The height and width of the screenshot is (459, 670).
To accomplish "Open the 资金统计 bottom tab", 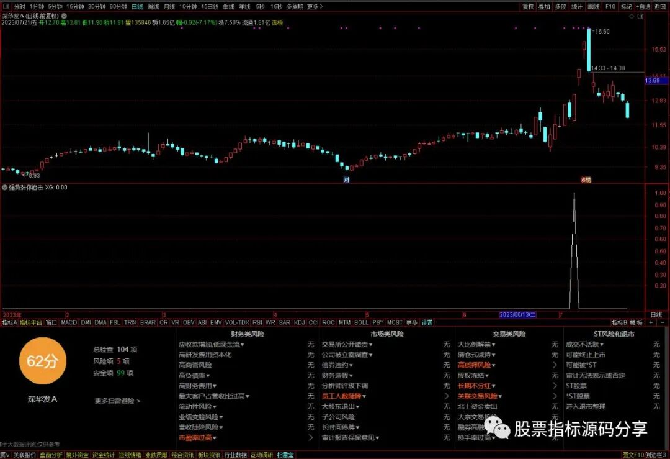I will 104,455.
